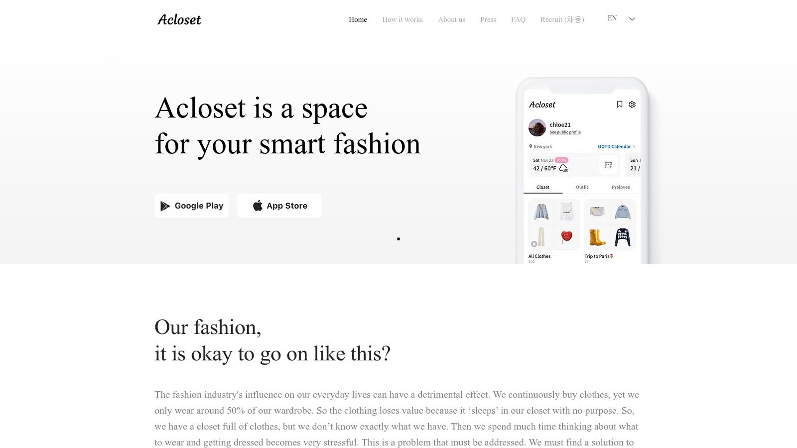The height and width of the screenshot is (448, 797).
Task: Switch to the Outfit tab
Action: (581, 187)
